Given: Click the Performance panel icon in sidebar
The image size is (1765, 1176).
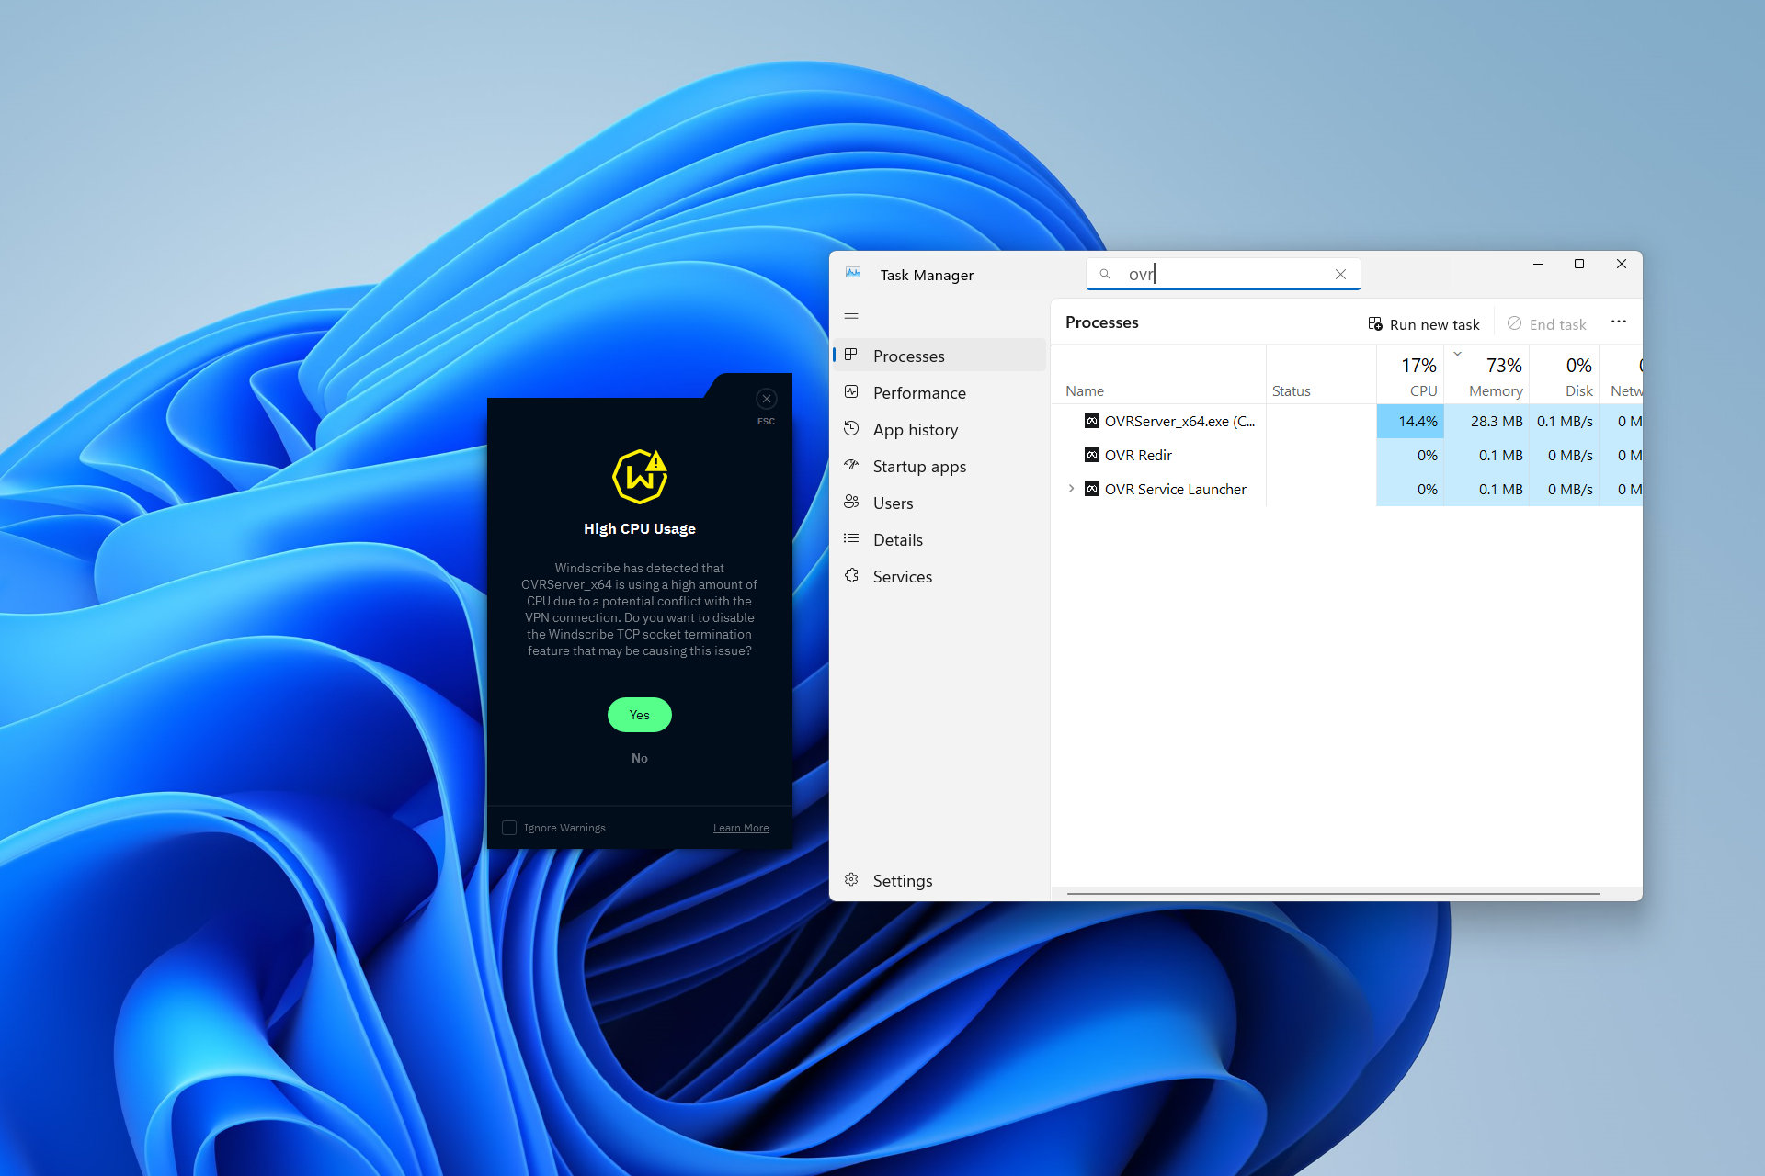Looking at the screenshot, I should pyautogui.click(x=851, y=391).
